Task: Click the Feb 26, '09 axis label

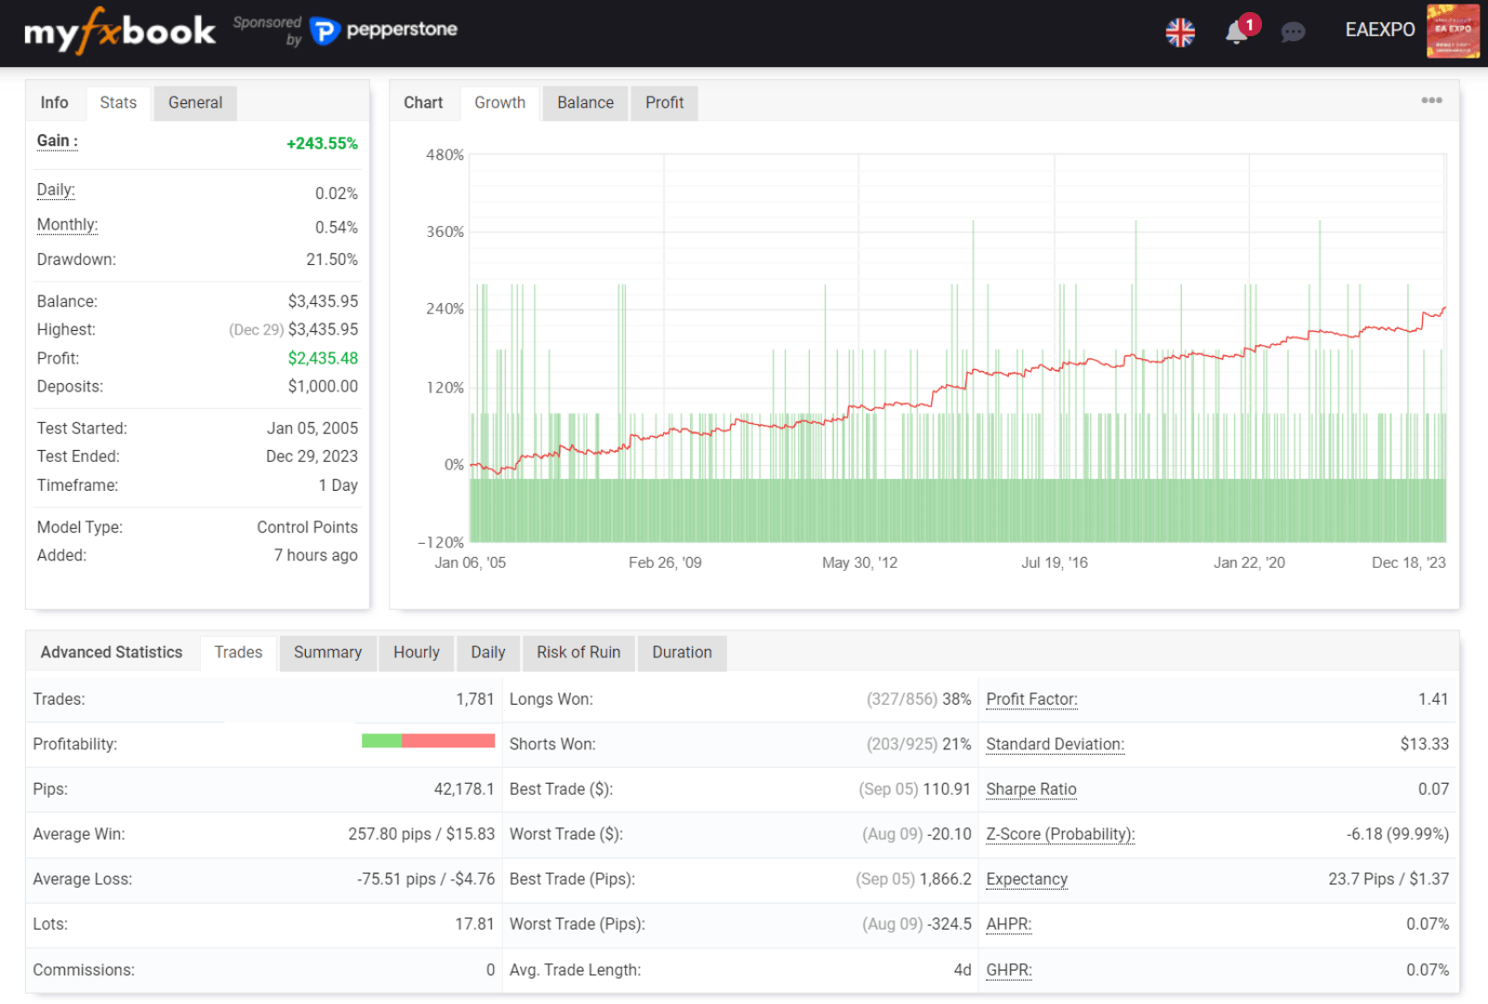Action: [665, 562]
